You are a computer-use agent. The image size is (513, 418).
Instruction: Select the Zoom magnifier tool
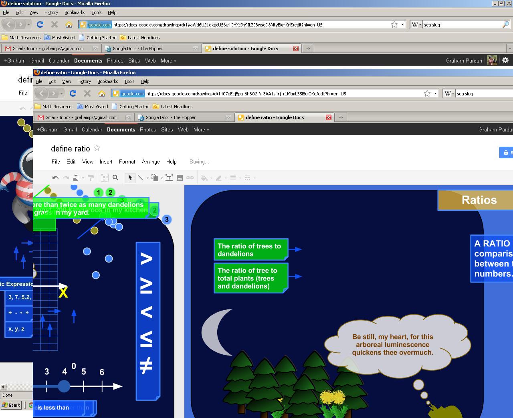(115, 178)
